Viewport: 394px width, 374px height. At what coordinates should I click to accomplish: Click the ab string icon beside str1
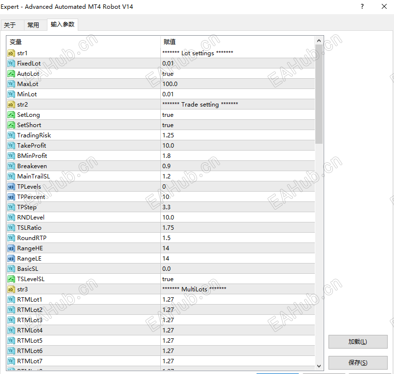[11, 53]
